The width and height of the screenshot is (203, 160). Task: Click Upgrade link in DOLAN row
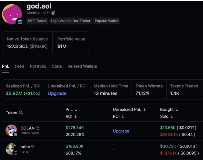point(121,131)
